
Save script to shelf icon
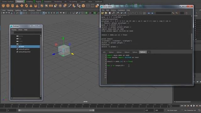tap(113, 13)
